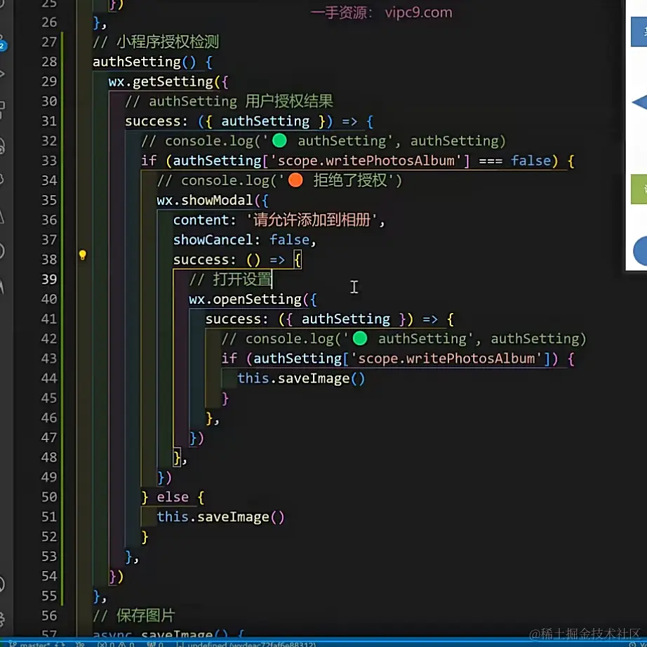647x647 pixels.
Task: Select line number 28 in the gutter
Action: (x=49, y=62)
